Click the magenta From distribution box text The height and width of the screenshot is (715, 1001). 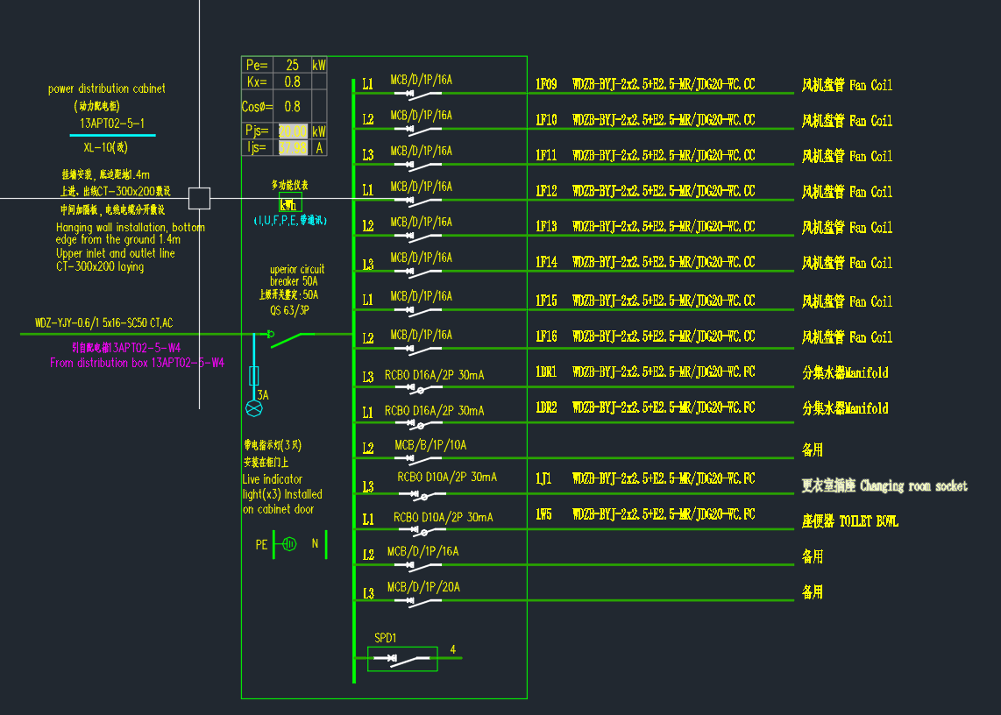[137, 363]
